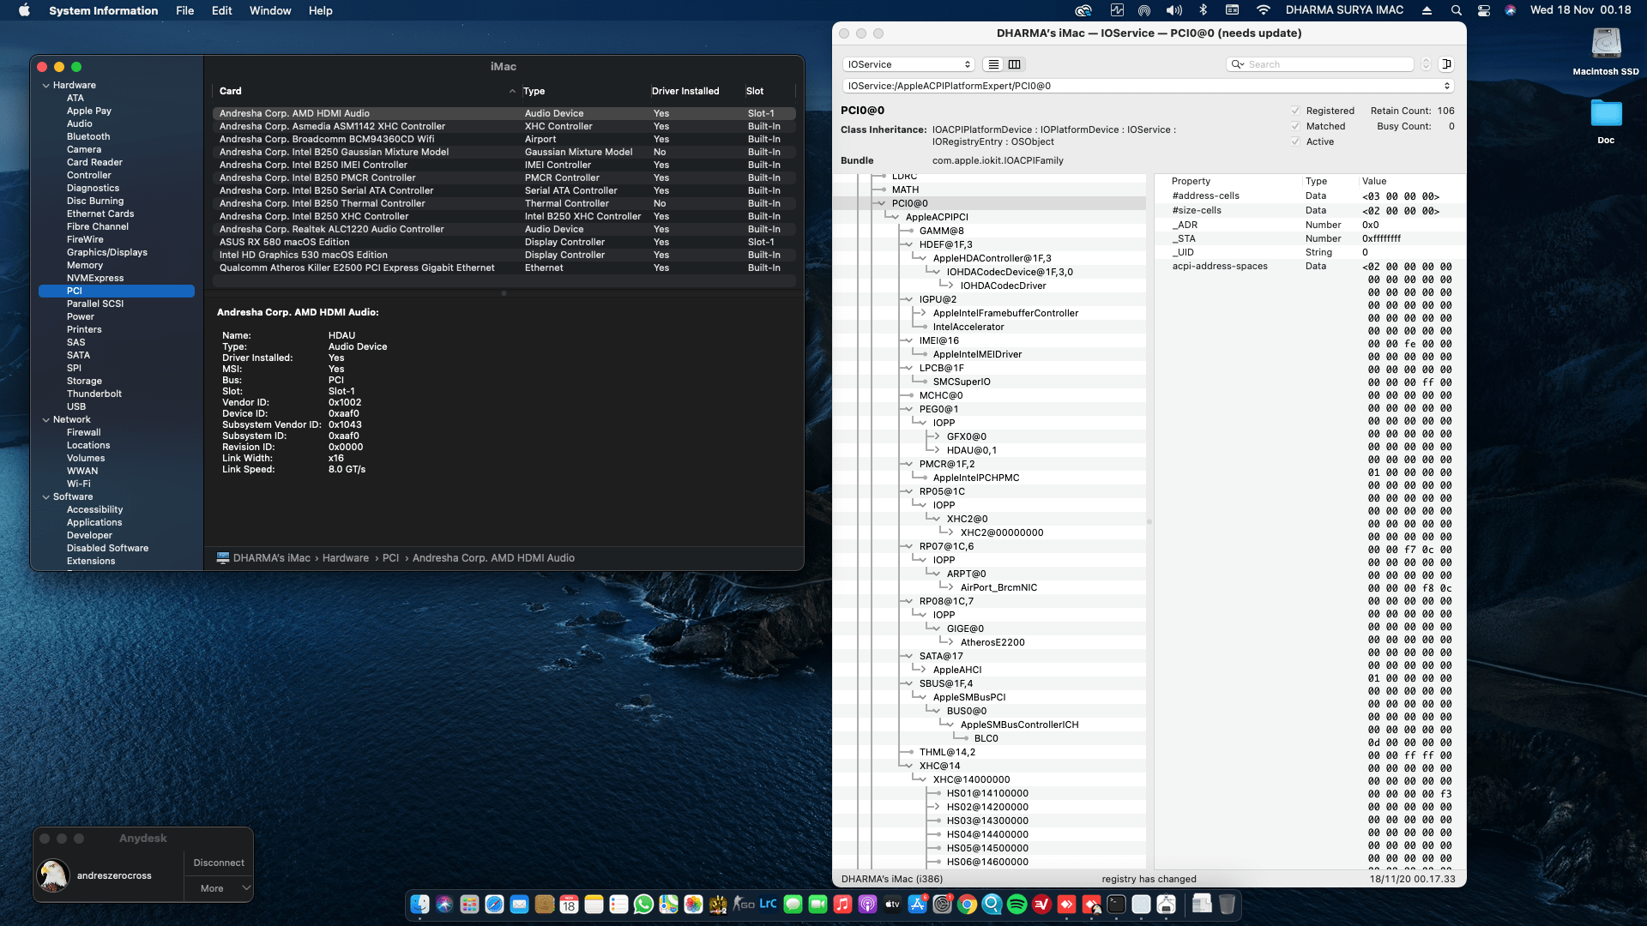Open the File menu
The height and width of the screenshot is (926, 1647).
coord(184,10)
